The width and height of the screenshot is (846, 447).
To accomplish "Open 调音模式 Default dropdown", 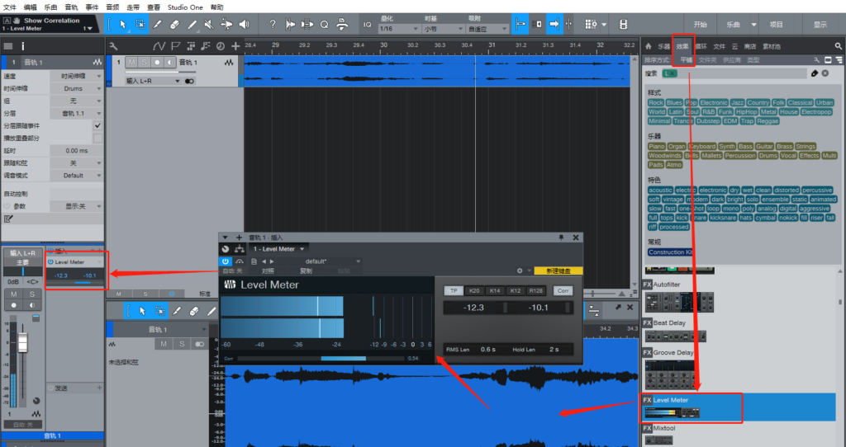I will (x=76, y=175).
